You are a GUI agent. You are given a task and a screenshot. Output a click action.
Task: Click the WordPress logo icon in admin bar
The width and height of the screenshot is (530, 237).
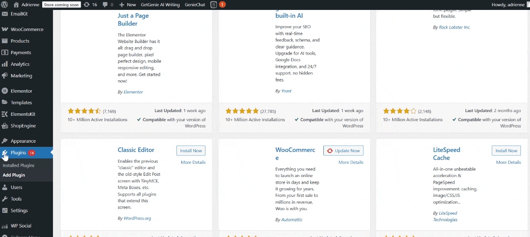5,5
